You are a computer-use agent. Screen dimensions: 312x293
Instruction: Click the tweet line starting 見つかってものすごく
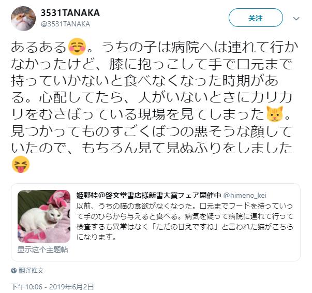pyautogui.click(x=152, y=131)
